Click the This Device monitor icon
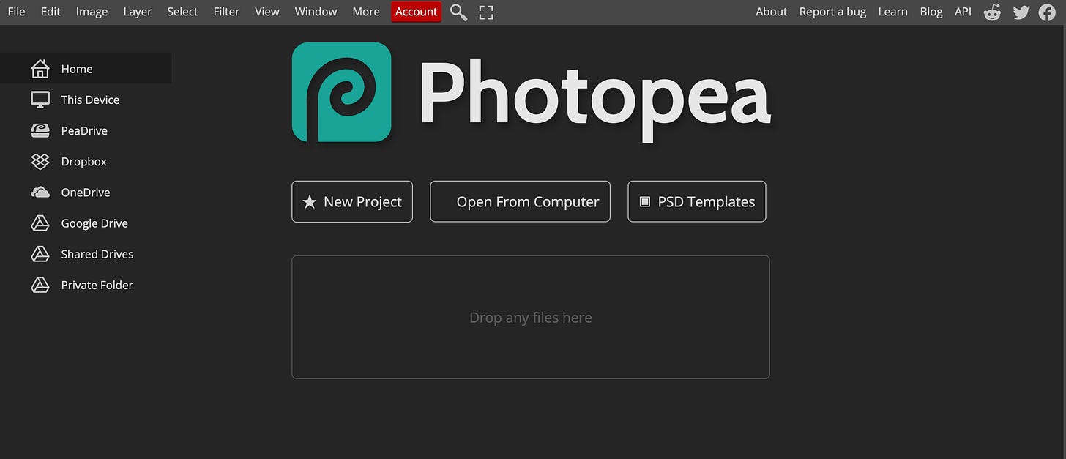 click(x=40, y=100)
